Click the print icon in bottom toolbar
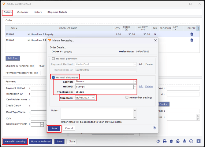Viewport: 205px width, 147px height. (x=165, y=141)
